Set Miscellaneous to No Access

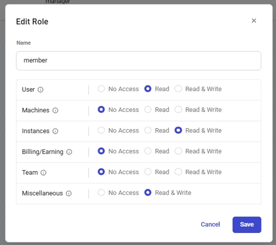coord(101,193)
